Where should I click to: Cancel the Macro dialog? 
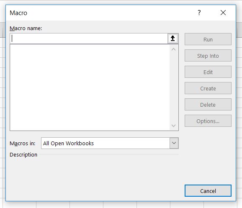coord(208,191)
